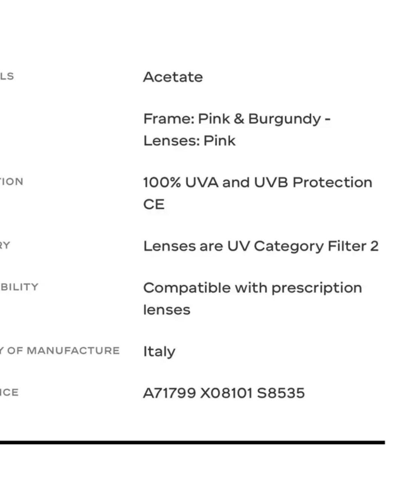The image size is (407, 482).
Task: Click the Acetate material value
Action: [173, 77]
